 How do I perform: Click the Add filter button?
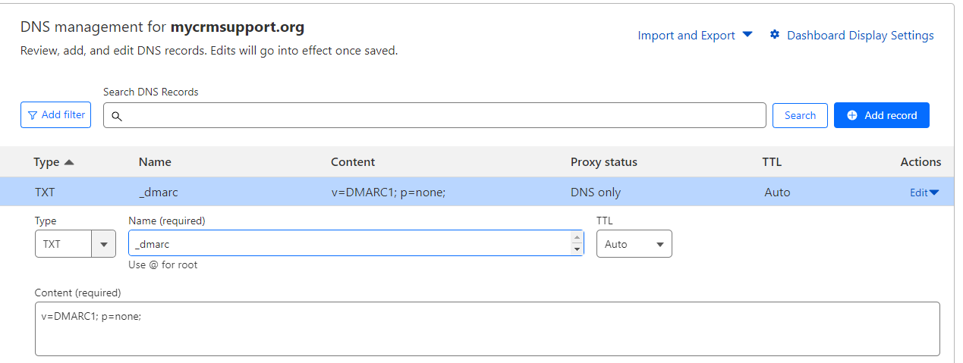(55, 115)
